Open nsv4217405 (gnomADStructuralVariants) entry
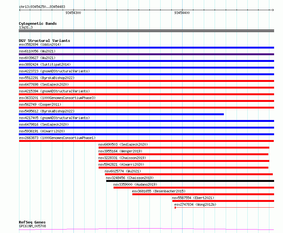This screenshot has width=283, height=233. coord(54,118)
